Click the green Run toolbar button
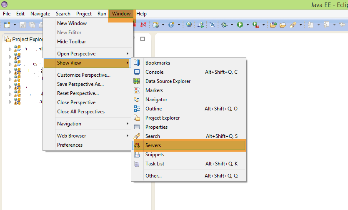The image size is (348, 210). coord(240,25)
